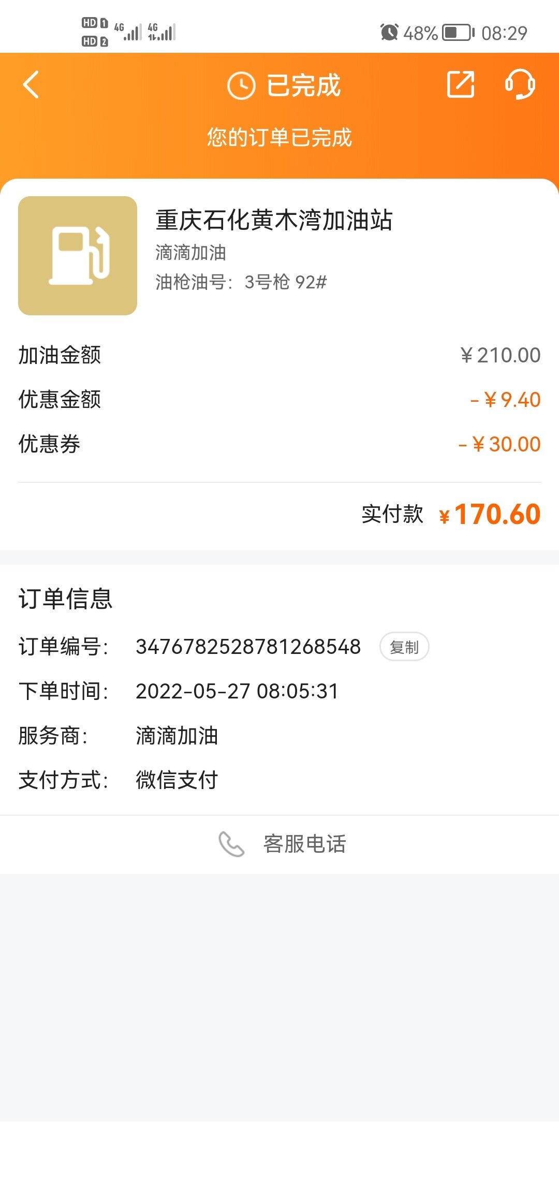Image resolution: width=559 pixels, height=1196 pixels.
Task: Open 重庆石化黄木湾加油站 station details
Action: tap(274, 220)
